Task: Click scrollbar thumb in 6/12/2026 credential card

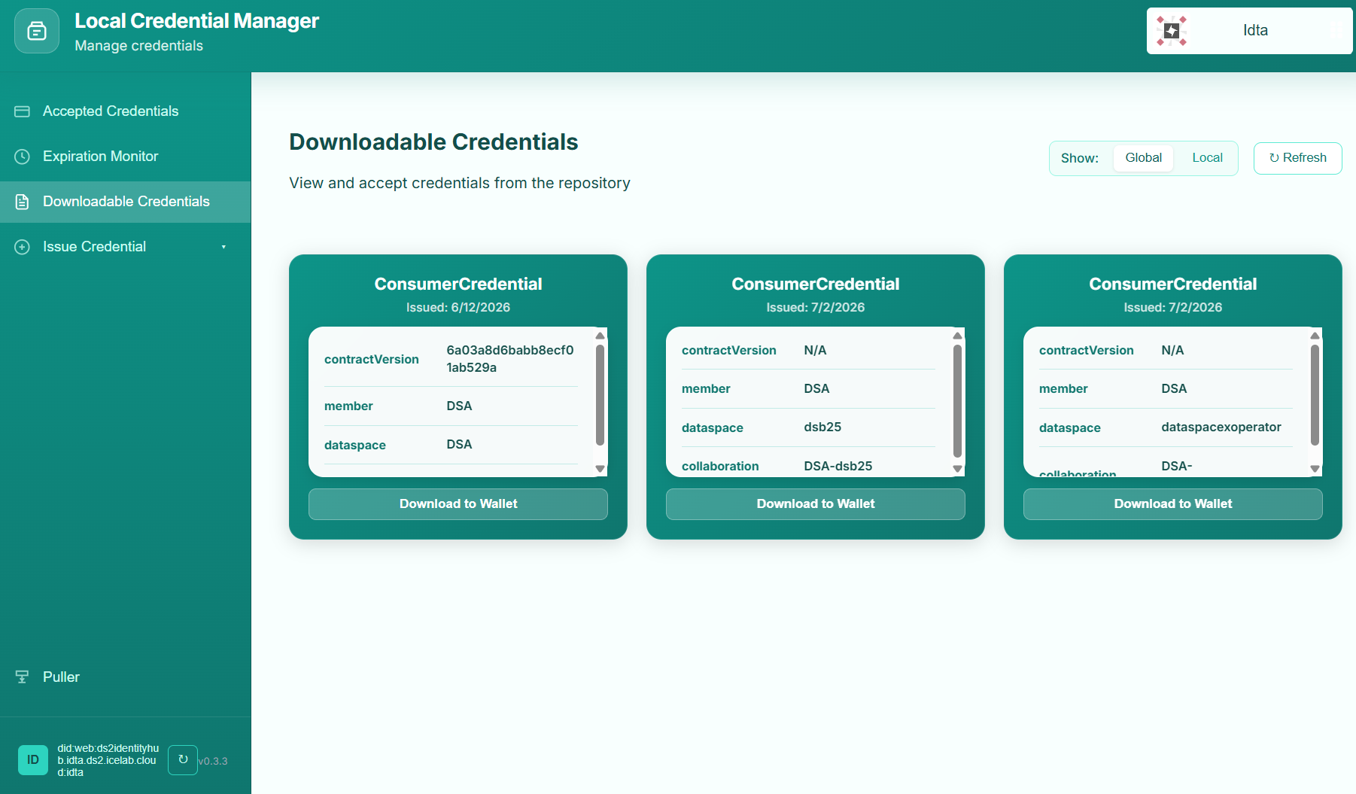Action: (600, 395)
